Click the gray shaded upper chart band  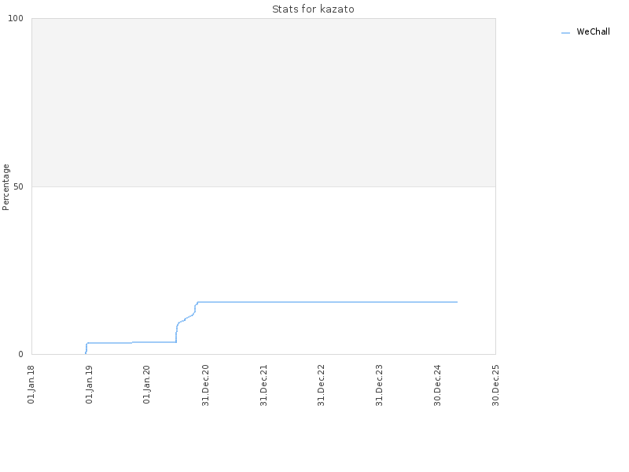coord(263,102)
